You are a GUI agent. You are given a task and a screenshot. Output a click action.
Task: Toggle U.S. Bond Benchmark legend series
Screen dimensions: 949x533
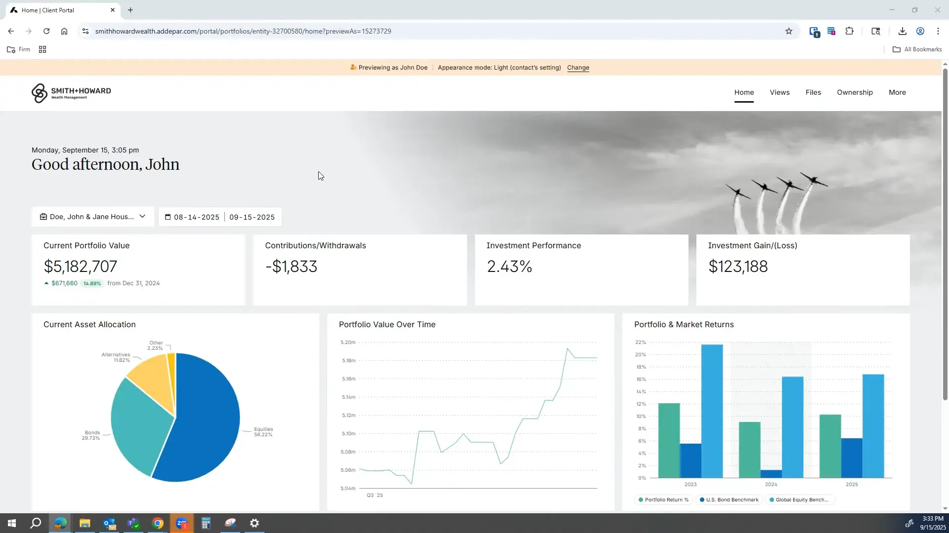(729, 500)
